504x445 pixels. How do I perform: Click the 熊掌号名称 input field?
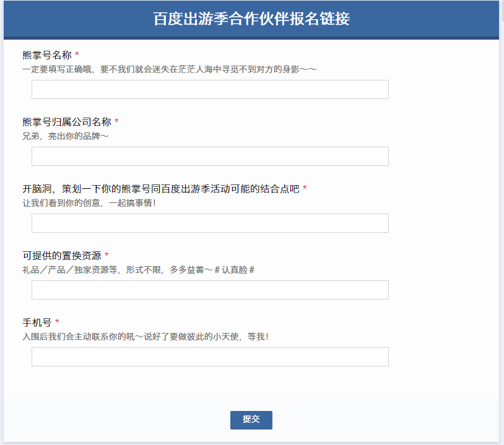pos(210,89)
